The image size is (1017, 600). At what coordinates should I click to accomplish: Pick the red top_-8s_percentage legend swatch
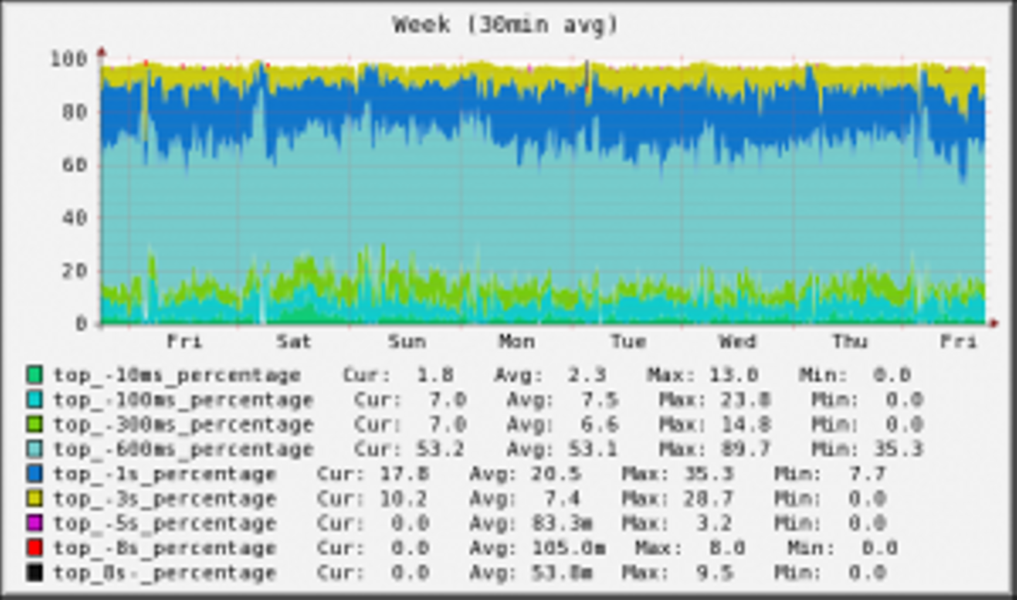(x=34, y=548)
